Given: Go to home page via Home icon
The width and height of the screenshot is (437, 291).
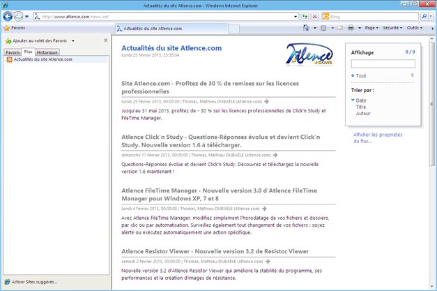Looking at the screenshot, I should pos(306,28).
